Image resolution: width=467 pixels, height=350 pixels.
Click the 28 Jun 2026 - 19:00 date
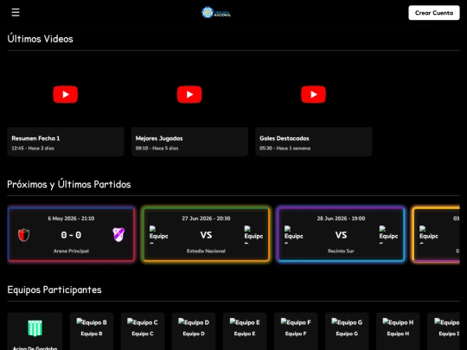click(341, 219)
